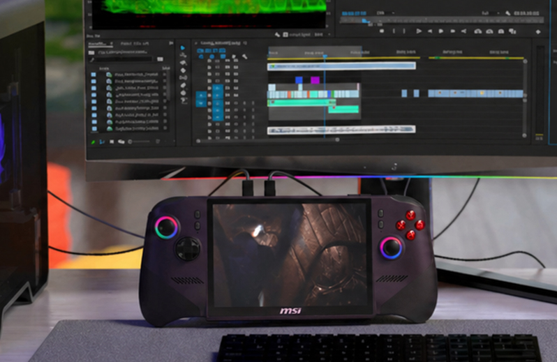
Task: Adjust the Project panel thumbnail zoom slider
Action: click(x=138, y=142)
